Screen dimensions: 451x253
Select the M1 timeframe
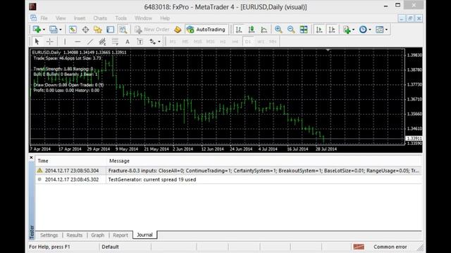coord(173,41)
